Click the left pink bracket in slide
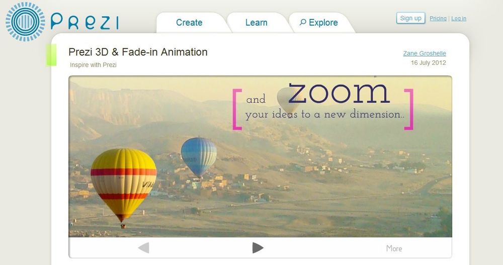This screenshot has width=503, height=265. [237, 110]
